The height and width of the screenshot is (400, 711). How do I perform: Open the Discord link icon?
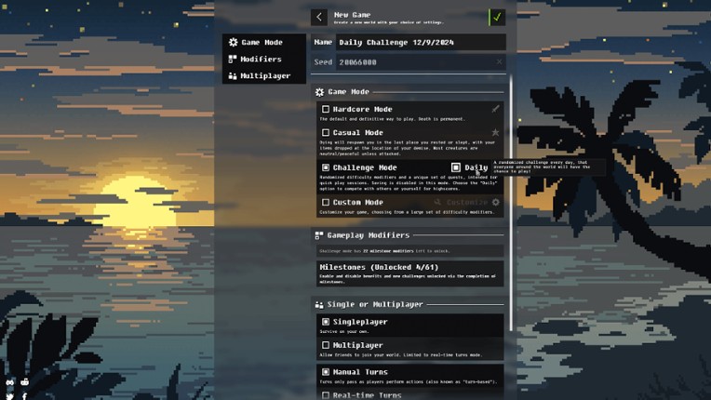tap(10, 382)
